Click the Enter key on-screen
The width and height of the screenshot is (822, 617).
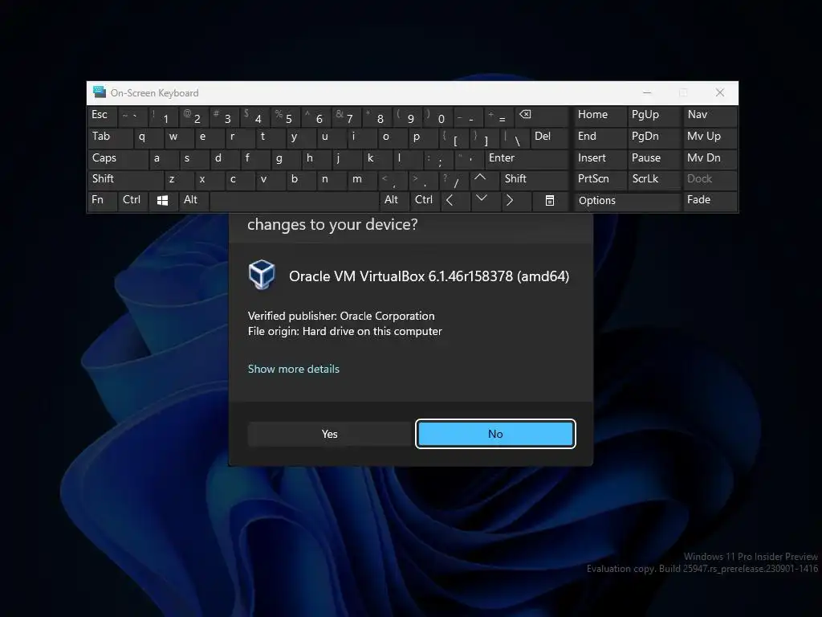coord(527,158)
